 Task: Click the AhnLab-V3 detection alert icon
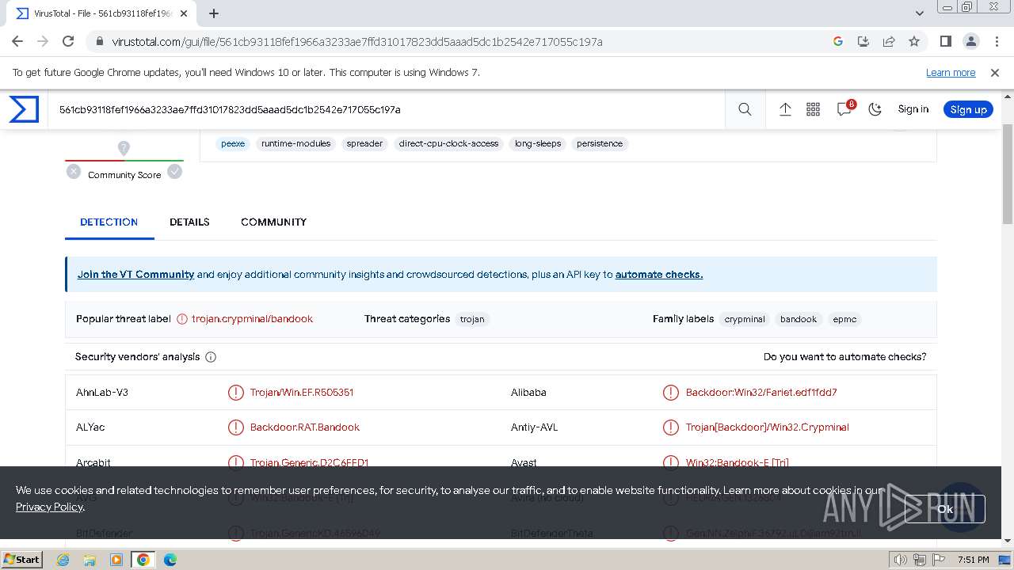(x=236, y=392)
